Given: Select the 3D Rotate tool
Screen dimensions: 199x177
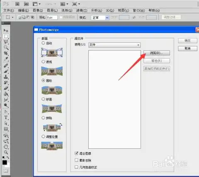Looking at the screenshot, I should click(6, 135).
